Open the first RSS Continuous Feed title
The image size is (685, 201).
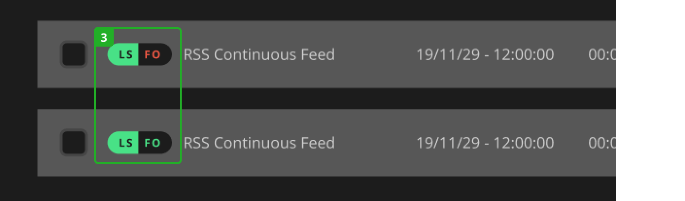259,54
